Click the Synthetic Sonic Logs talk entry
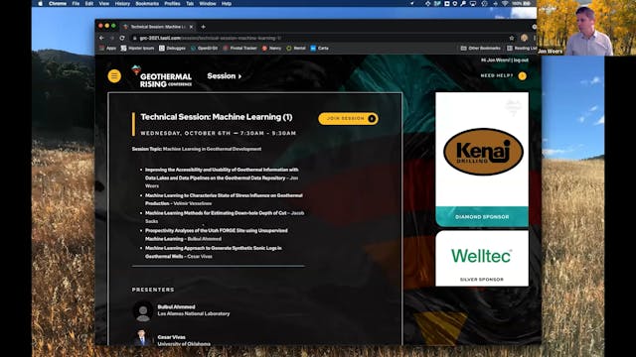Image resolution: width=636 pixels, height=357 pixels. pyautogui.click(x=214, y=252)
